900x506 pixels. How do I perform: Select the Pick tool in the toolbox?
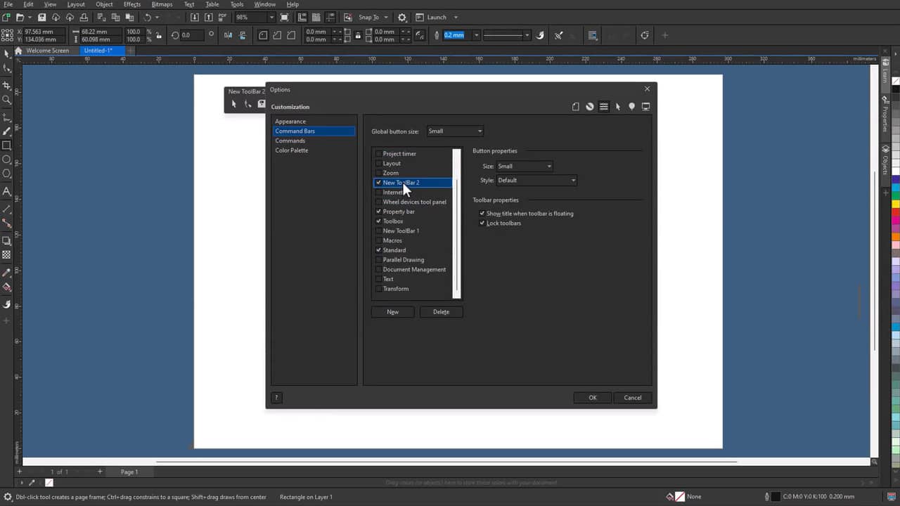click(x=7, y=53)
